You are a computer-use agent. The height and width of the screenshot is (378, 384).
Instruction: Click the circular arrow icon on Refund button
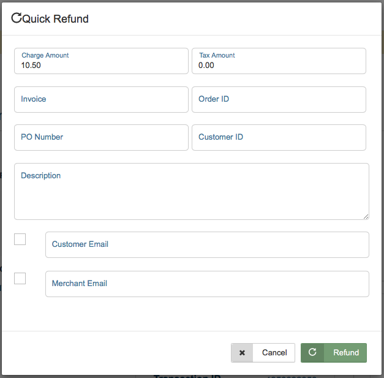tap(312, 353)
